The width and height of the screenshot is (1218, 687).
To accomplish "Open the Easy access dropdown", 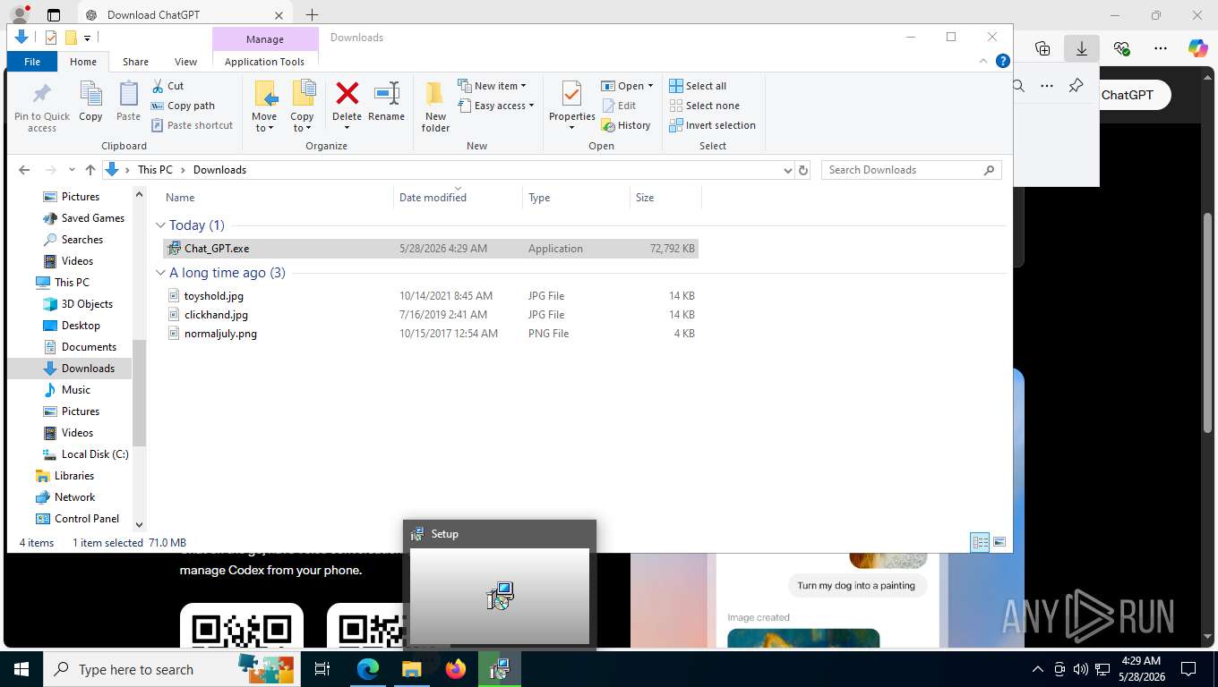I will (x=495, y=106).
